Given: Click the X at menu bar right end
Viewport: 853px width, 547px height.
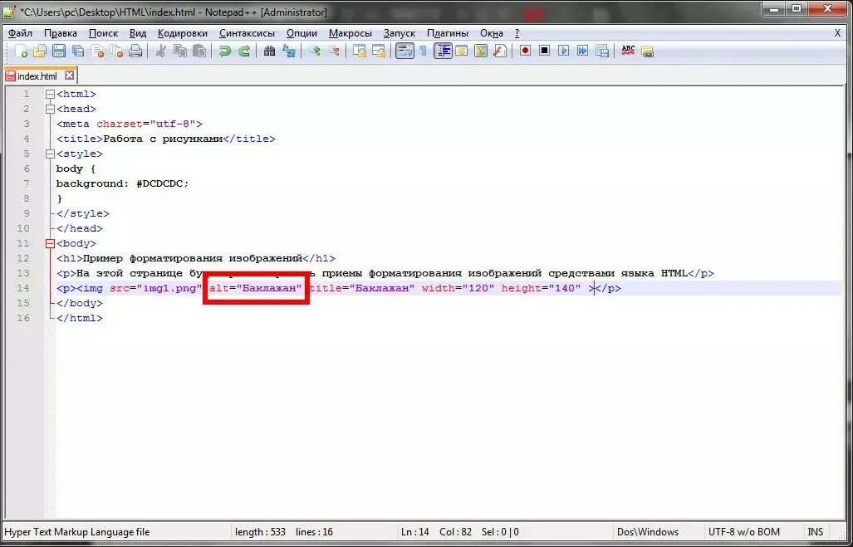Looking at the screenshot, I should click(x=837, y=33).
